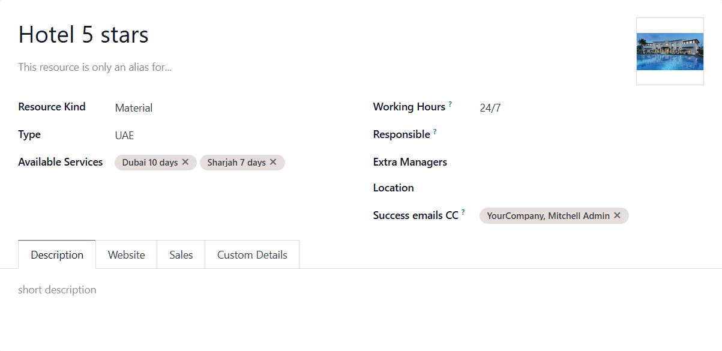Show help tooltip for Success emails CC

pos(463,212)
